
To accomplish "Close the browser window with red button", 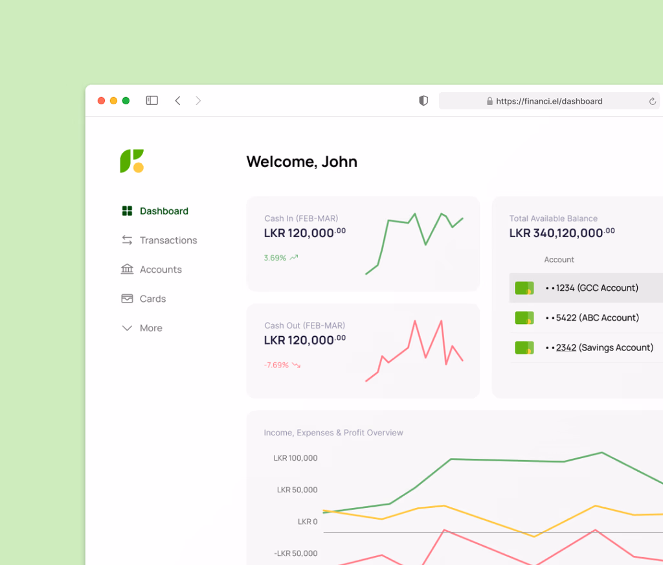I will [x=101, y=100].
